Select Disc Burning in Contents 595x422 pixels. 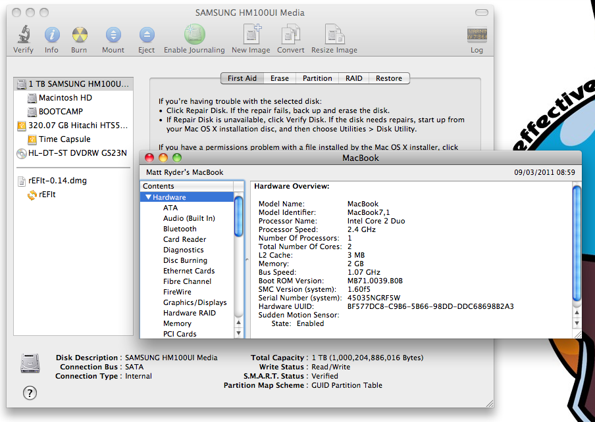187,260
